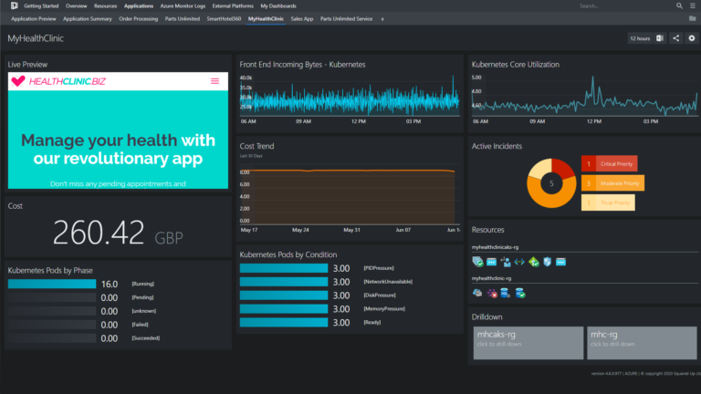The height and width of the screenshot is (394, 701).
Task: Click the search magnifier icon
Action: (x=679, y=5)
